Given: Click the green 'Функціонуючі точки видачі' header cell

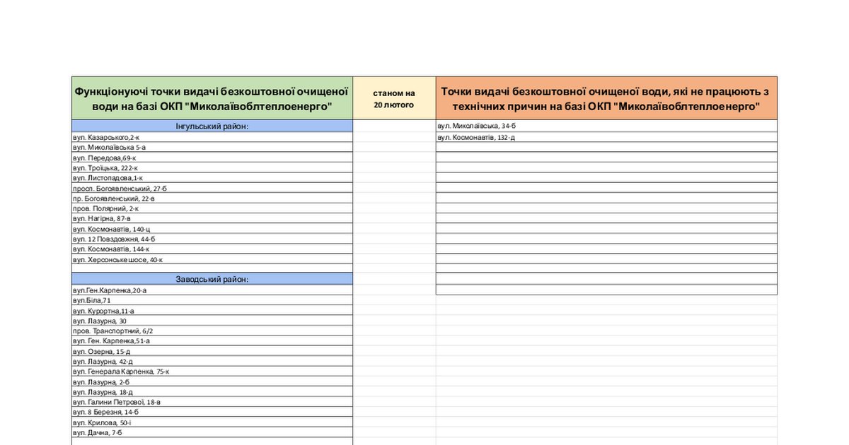Looking at the screenshot, I should [x=212, y=98].
